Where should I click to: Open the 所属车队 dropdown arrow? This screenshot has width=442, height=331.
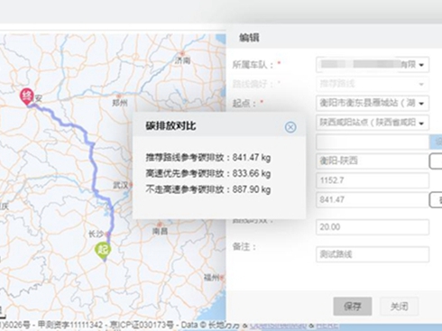421,65
